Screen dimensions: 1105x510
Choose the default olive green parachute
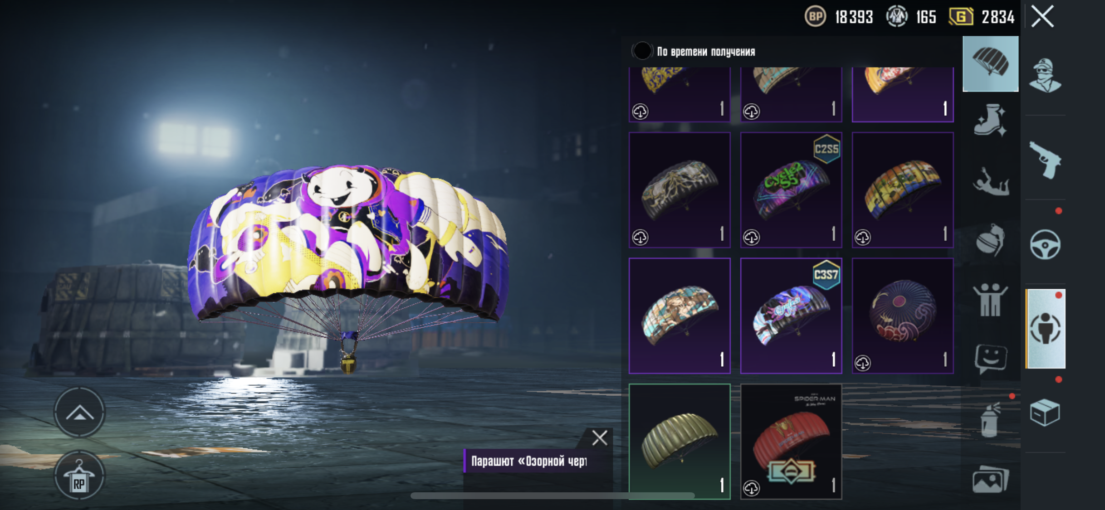coord(680,442)
